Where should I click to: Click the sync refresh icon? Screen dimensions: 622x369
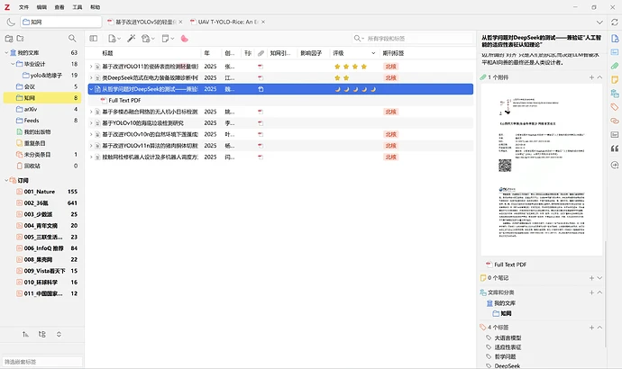pos(615,22)
